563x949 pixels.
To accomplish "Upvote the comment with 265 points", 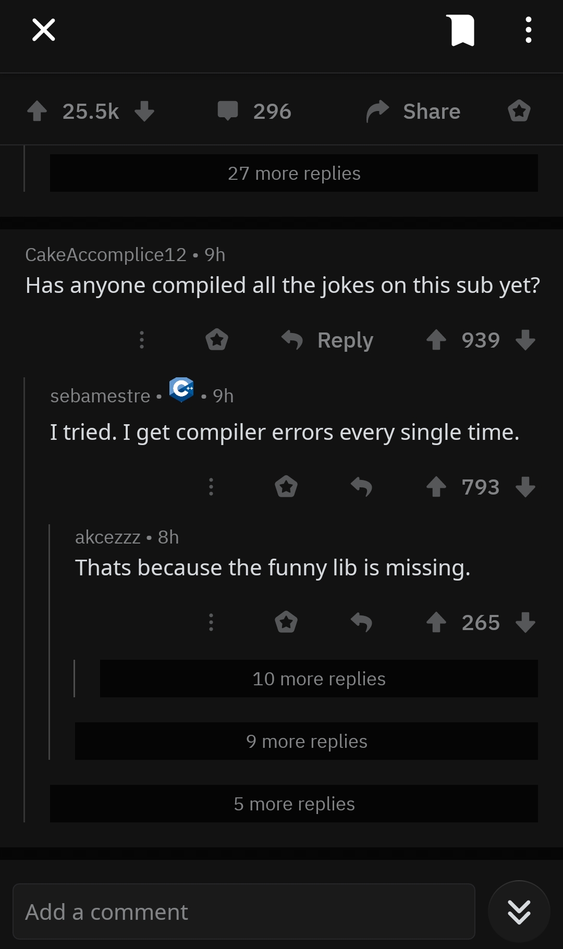I will pyautogui.click(x=436, y=622).
